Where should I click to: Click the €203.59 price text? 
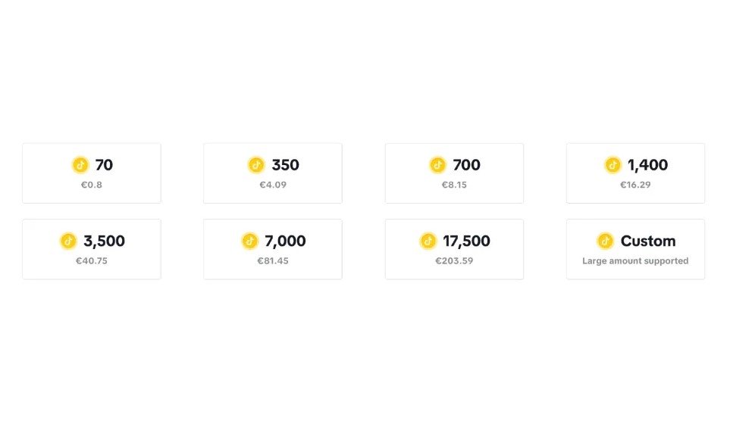[454, 261]
